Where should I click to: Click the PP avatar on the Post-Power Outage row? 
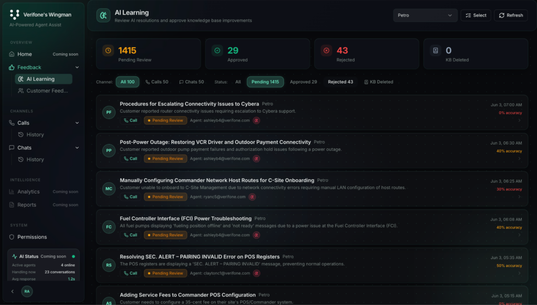(109, 150)
